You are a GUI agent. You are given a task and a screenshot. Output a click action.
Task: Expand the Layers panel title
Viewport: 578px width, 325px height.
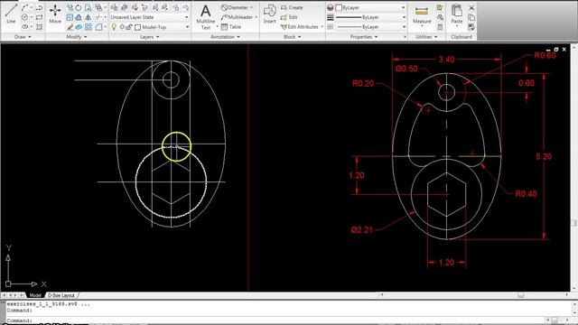pos(149,37)
